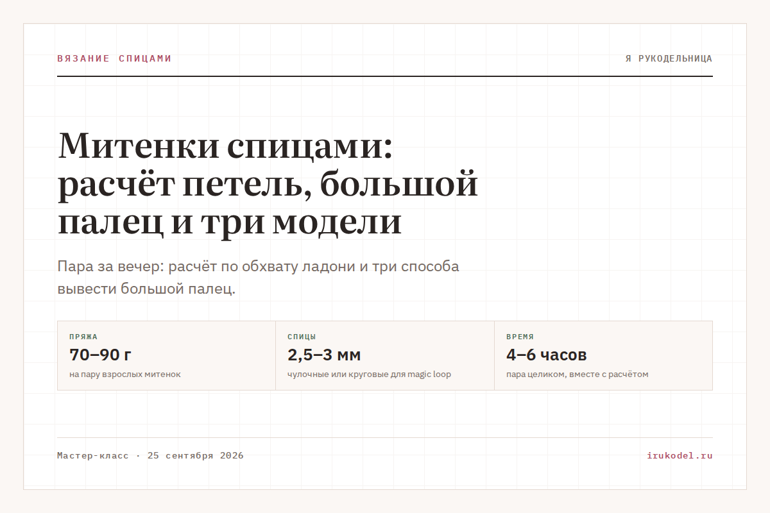The image size is (770, 513).
Task: Select the headline Митенки спицами
Action: pos(268,184)
